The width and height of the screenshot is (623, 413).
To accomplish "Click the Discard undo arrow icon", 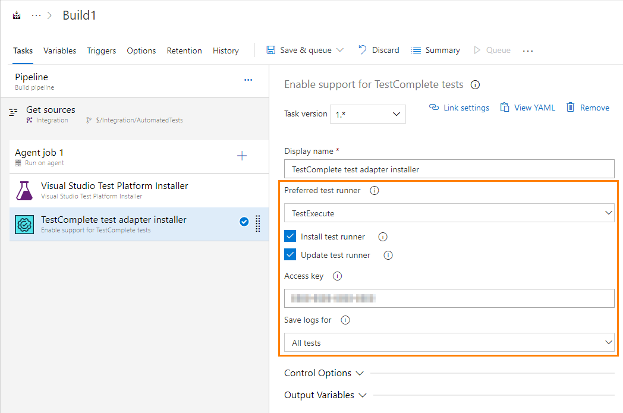I will coord(363,50).
